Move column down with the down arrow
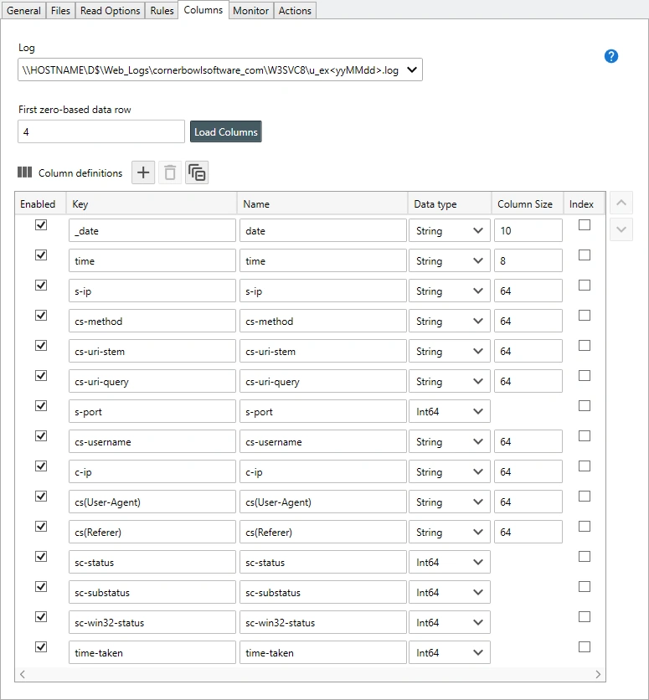649x700 pixels. click(x=621, y=229)
